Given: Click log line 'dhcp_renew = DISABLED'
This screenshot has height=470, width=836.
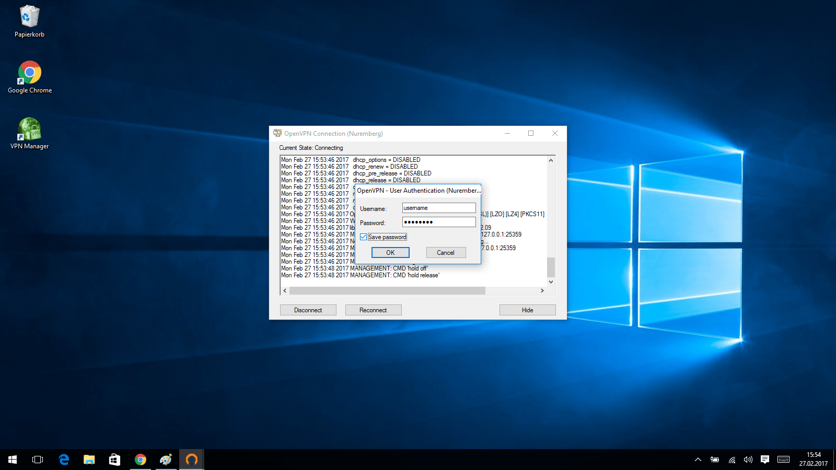Looking at the screenshot, I should pyautogui.click(x=385, y=167).
